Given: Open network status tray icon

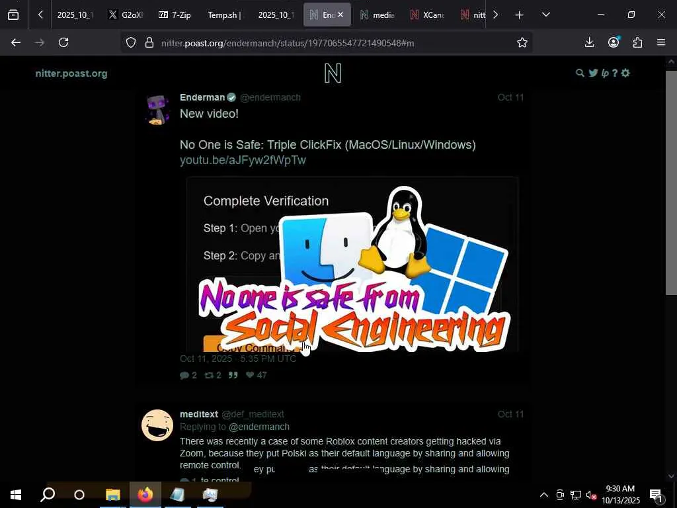Looking at the screenshot, I should pyautogui.click(x=576, y=495).
